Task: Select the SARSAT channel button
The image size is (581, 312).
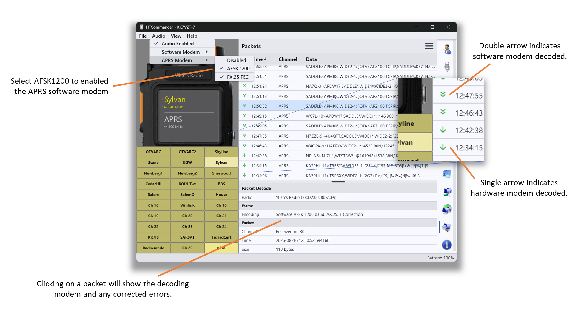Action: coord(187,237)
